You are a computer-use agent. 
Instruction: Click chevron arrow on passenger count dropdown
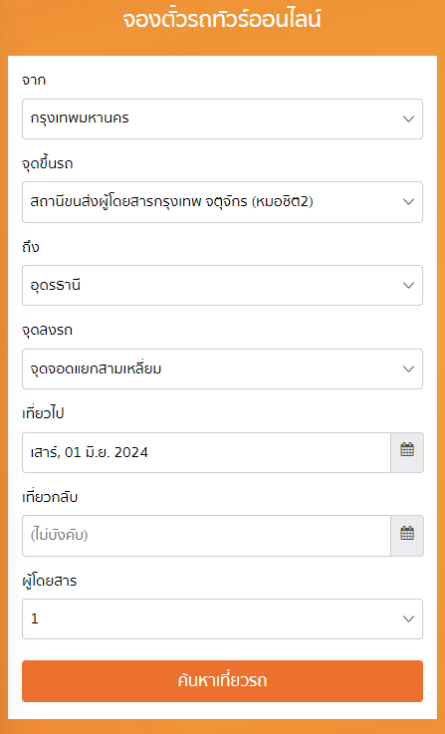[x=408, y=618]
